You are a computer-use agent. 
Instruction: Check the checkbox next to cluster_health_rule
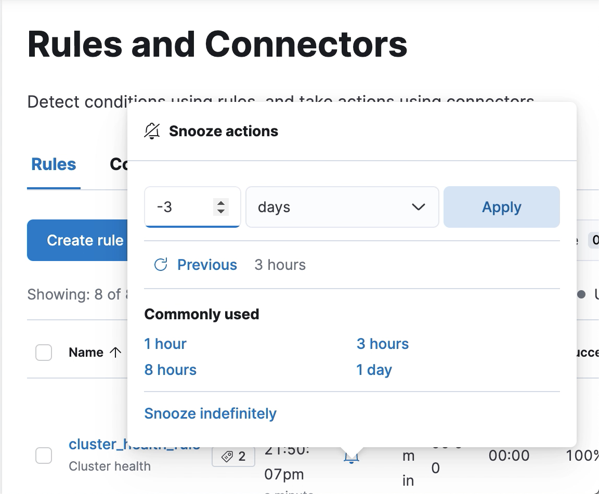(44, 455)
